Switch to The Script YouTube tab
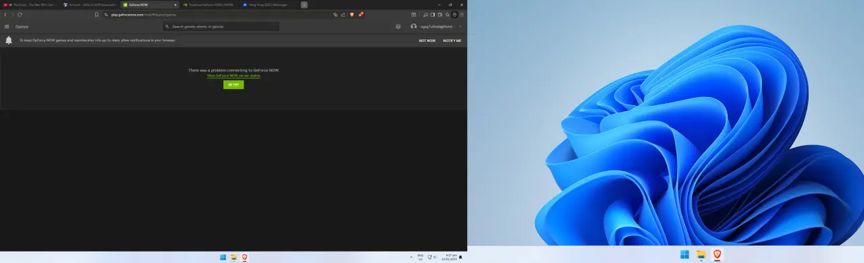Image resolution: width=864 pixels, height=263 pixels. pos(30,5)
